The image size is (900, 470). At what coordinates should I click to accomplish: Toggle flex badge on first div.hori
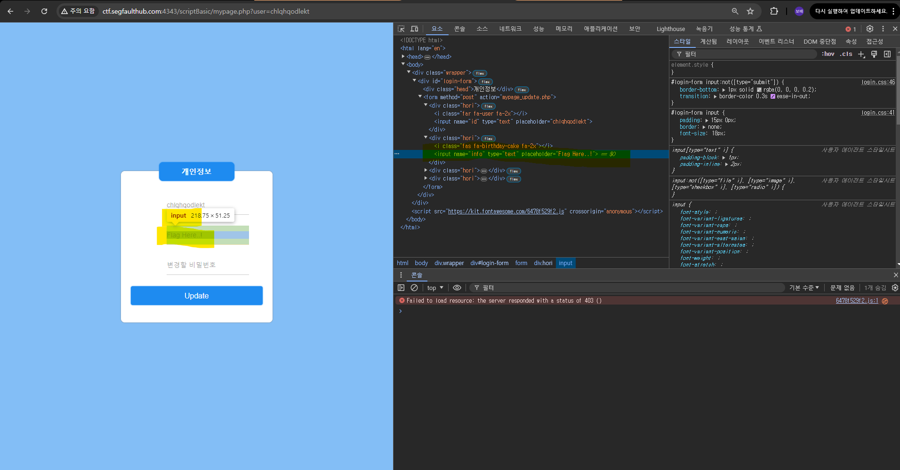488,106
